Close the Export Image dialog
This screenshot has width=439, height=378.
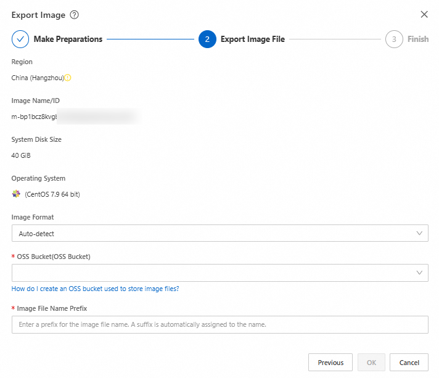(x=424, y=14)
